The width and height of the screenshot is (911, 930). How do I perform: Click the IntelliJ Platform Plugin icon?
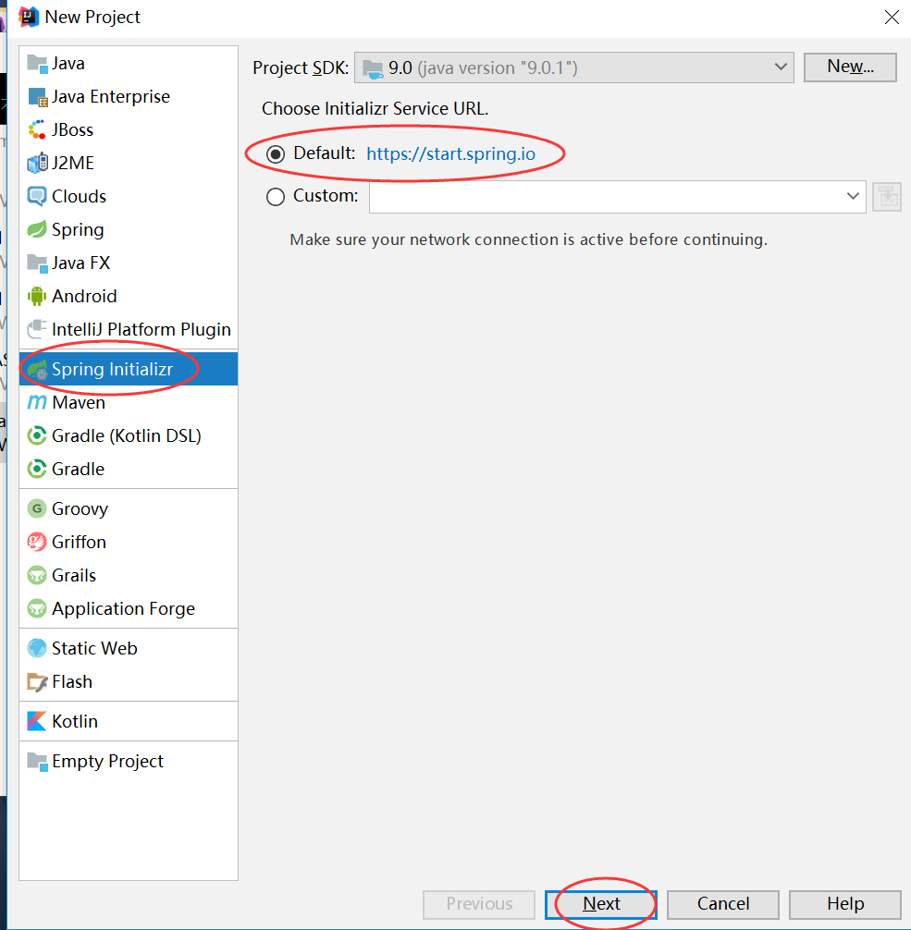coord(37,329)
